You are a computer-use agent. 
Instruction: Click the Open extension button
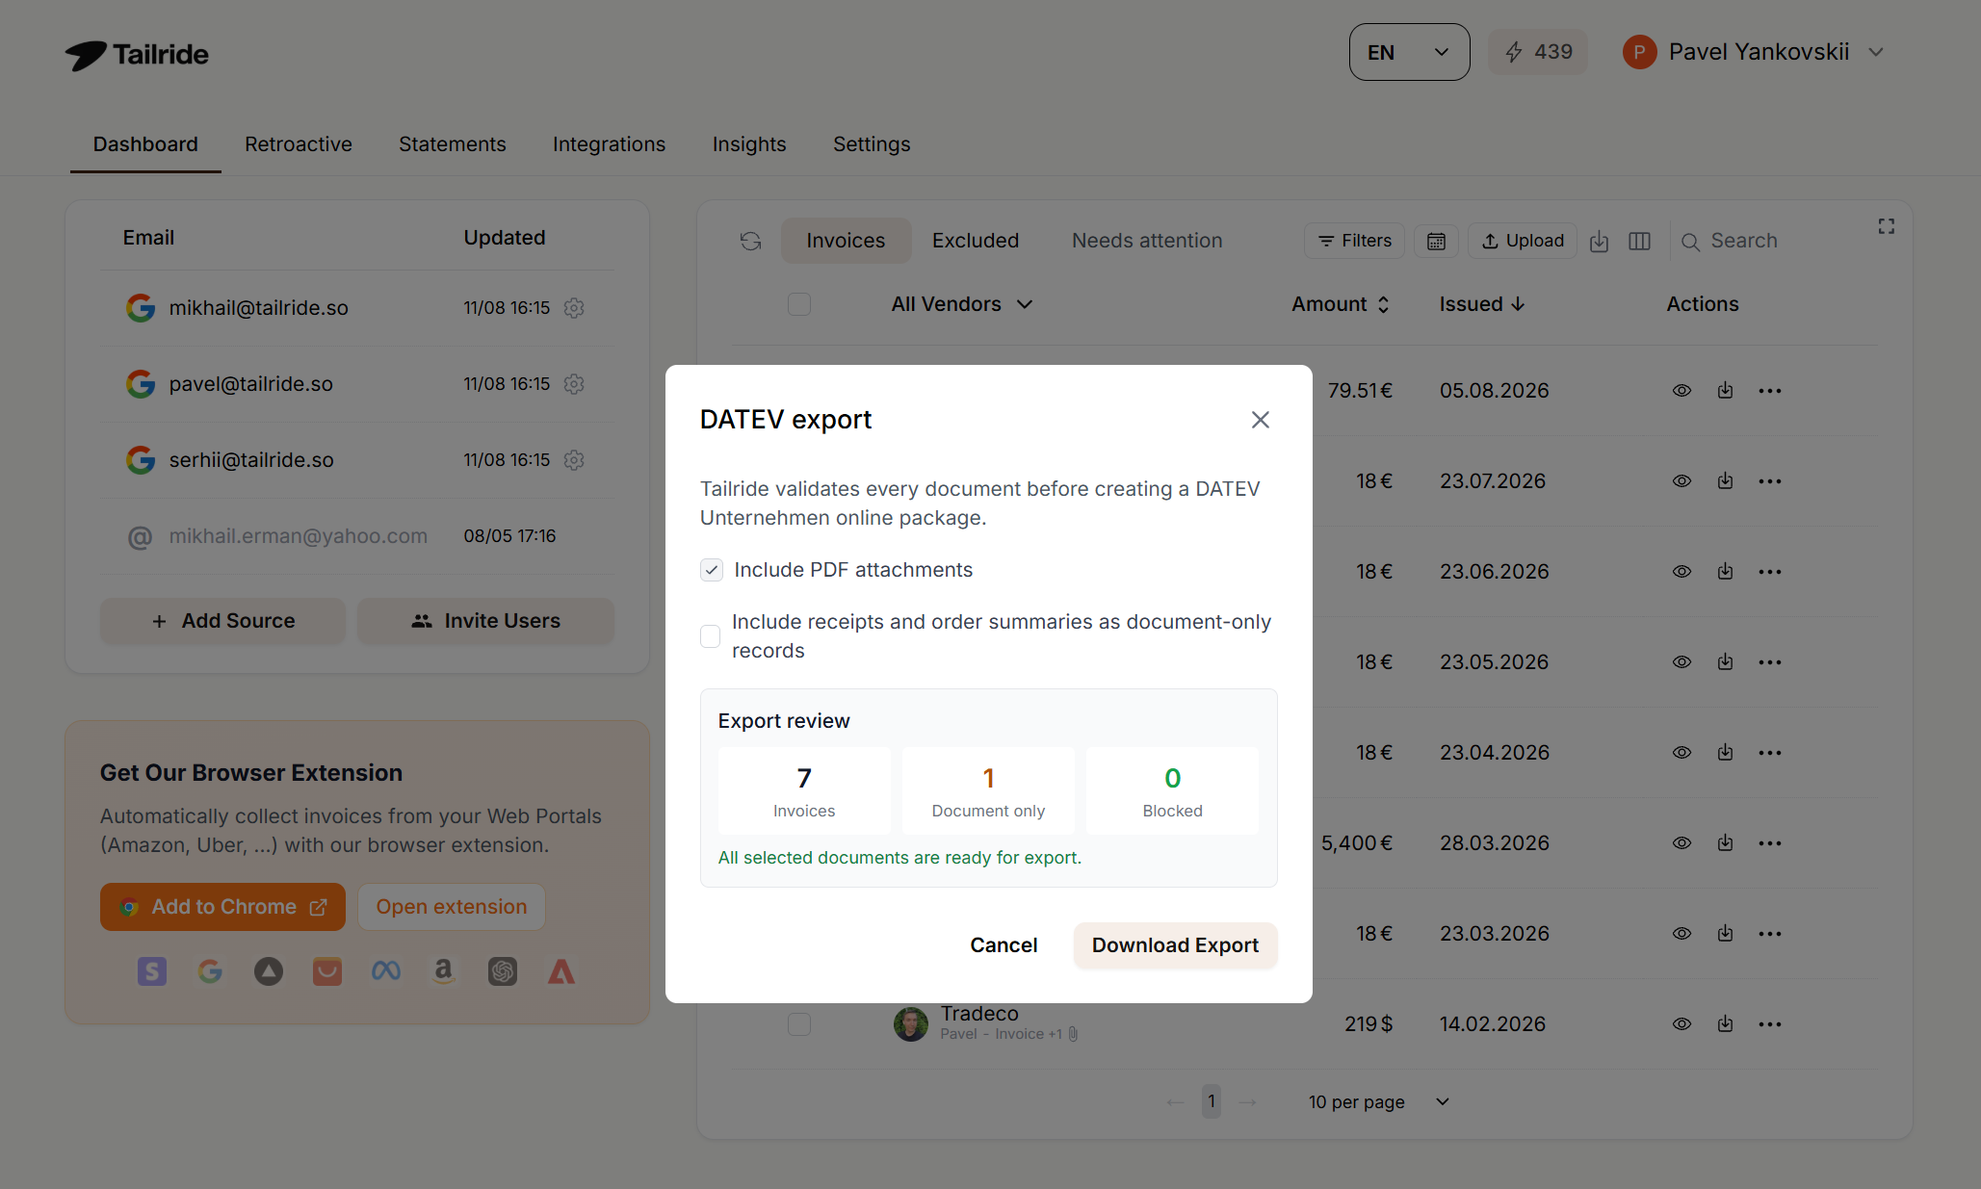point(451,907)
